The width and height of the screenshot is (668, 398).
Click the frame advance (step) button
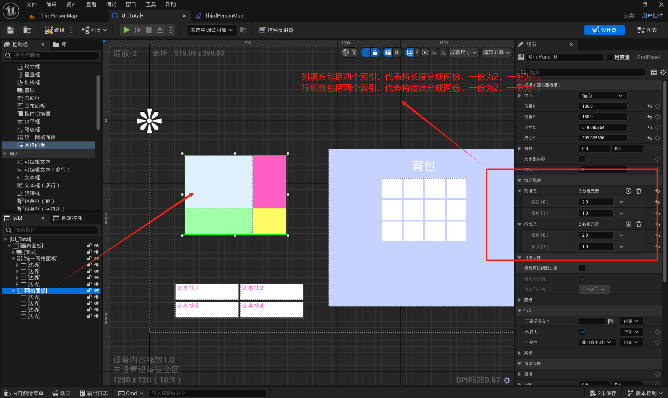[138, 30]
